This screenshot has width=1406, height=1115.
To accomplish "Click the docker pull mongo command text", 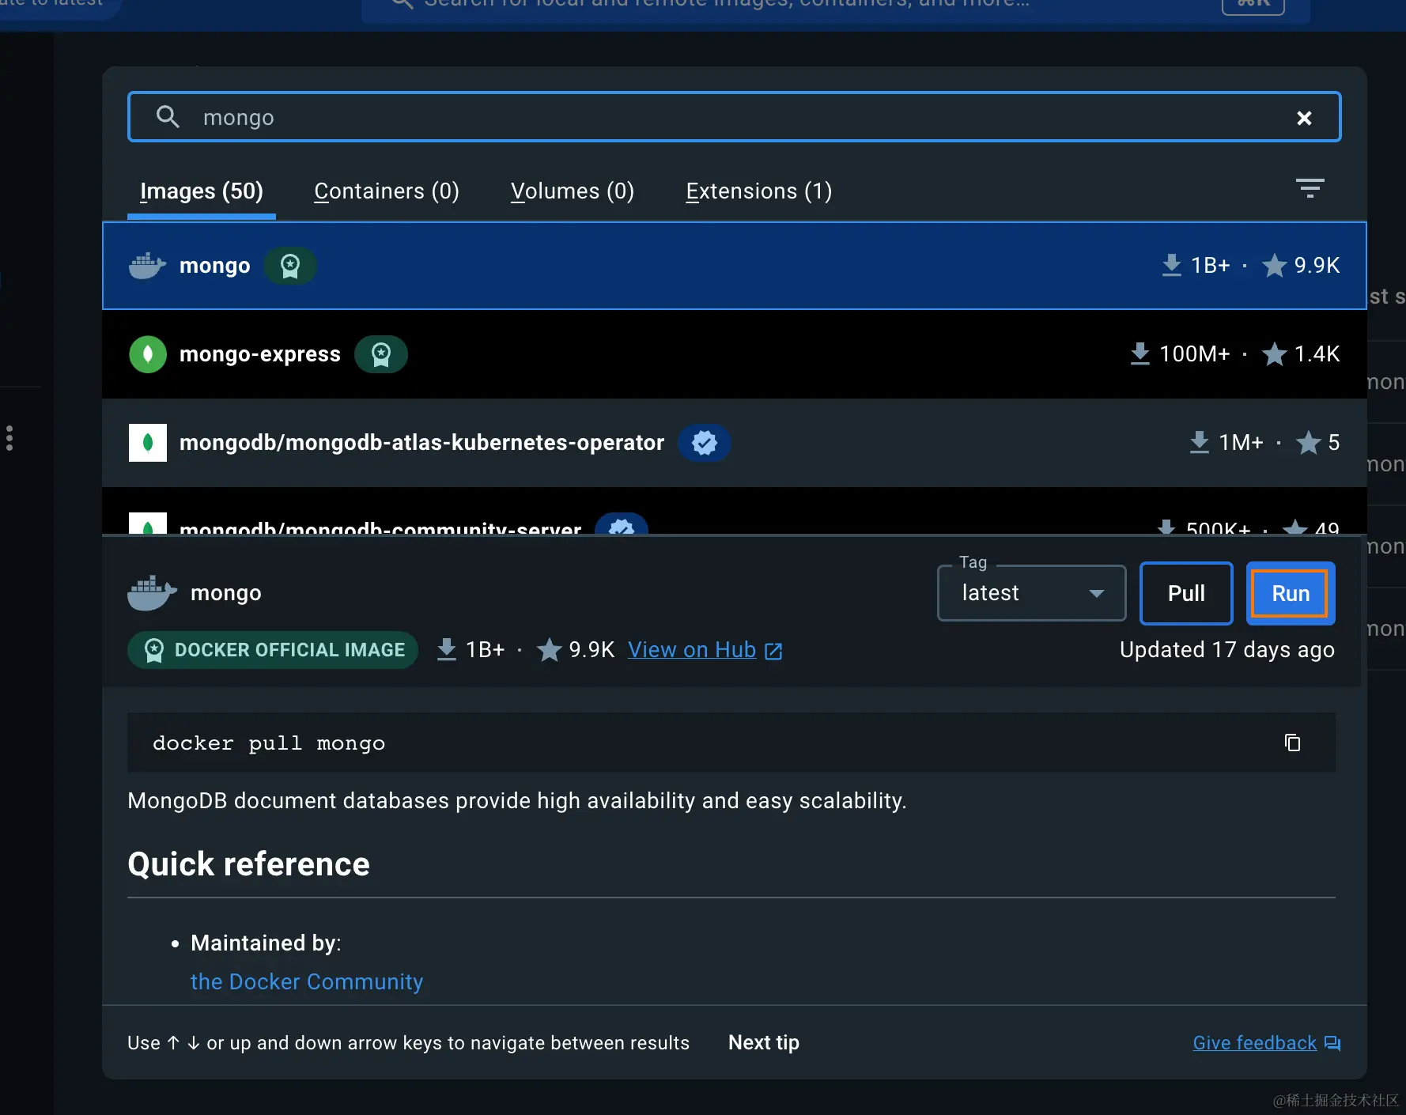I will coord(269,743).
